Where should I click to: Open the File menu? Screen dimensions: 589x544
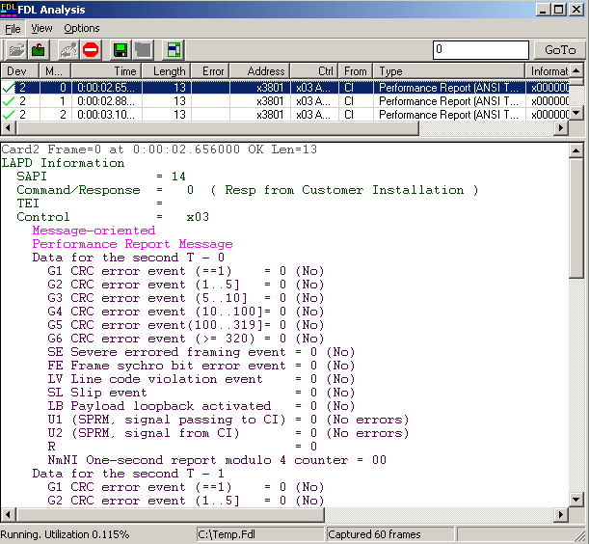(x=13, y=29)
